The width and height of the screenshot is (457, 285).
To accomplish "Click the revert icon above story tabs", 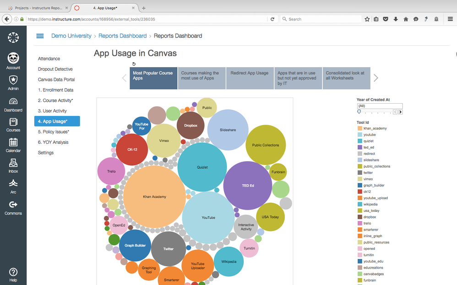I will tap(134, 64).
